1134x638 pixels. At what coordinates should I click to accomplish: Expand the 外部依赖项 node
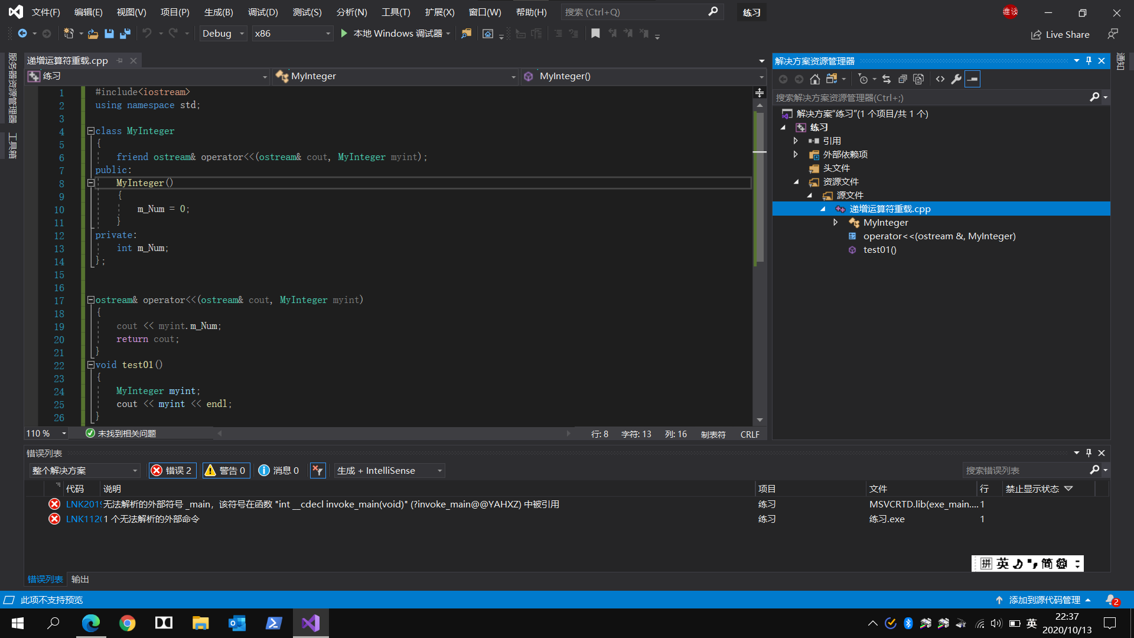point(796,154)
